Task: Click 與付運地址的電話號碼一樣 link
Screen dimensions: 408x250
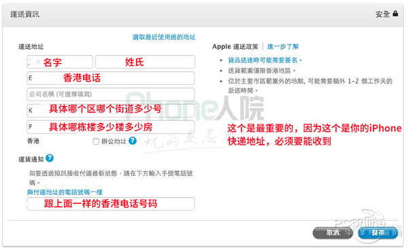Action: click(x=65, y=192)
